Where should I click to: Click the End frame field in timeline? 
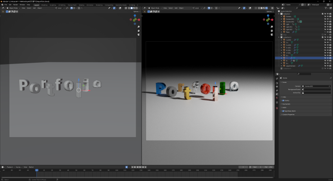click(269, 167)
